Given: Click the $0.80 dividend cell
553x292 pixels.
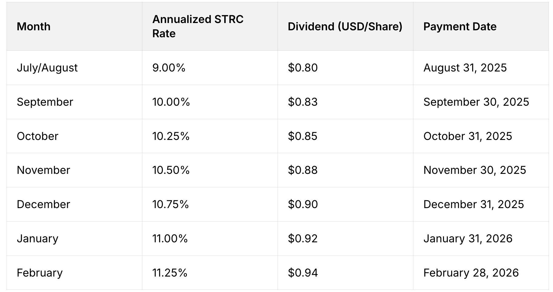Looking at the screenshot, I should [303, 68].
